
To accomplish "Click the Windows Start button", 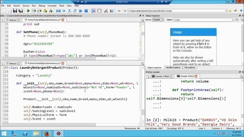I will click(x=4, y=134).
